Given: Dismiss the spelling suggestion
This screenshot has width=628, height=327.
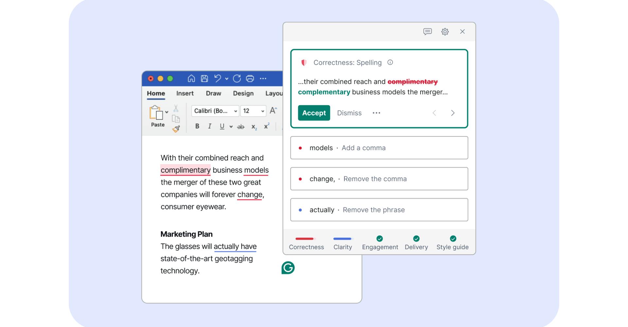Looking at the screenshot, I should (x=349, y=113).
